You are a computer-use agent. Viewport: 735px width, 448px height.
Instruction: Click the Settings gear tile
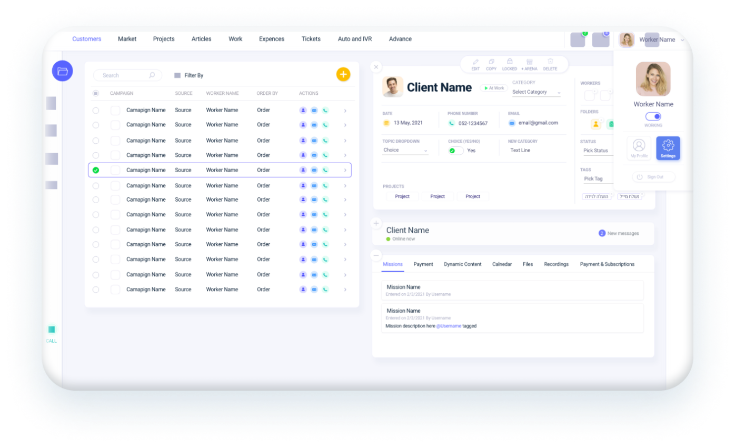[668, 148]
